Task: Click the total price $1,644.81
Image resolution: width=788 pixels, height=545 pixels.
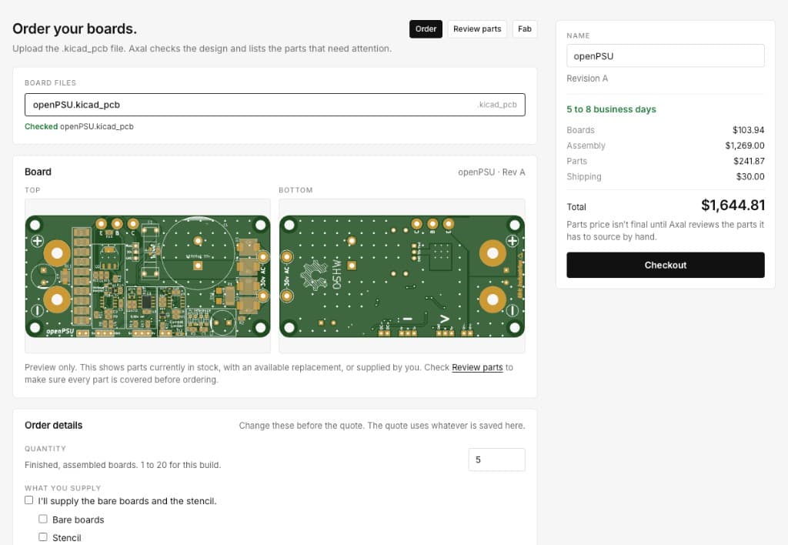Action: 733,205
